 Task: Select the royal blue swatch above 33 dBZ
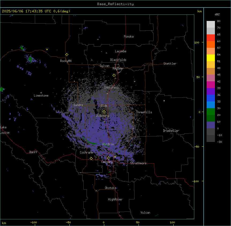211,98
